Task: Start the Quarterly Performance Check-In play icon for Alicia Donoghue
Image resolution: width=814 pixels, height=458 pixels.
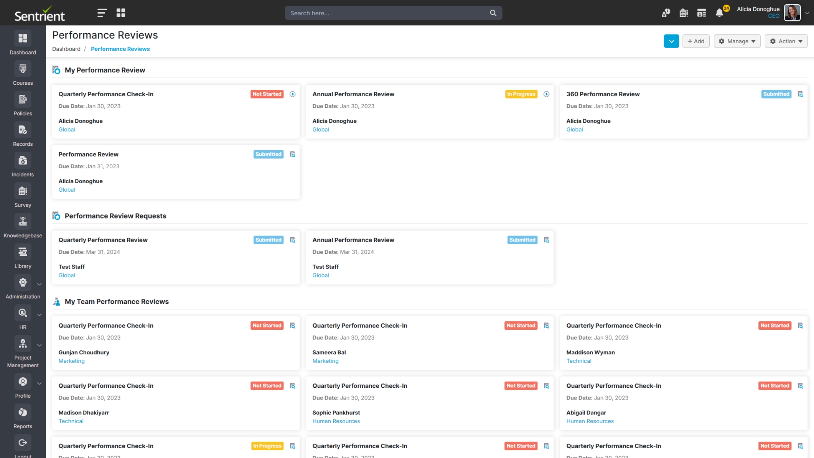Action: click(293, 94)
